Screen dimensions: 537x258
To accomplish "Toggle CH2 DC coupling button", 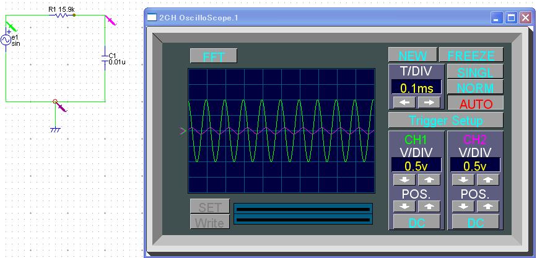I will (x=476, y=222).
